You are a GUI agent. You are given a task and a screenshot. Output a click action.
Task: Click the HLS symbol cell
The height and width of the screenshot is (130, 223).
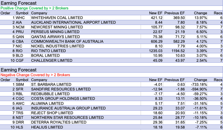(x=19, y=127)
